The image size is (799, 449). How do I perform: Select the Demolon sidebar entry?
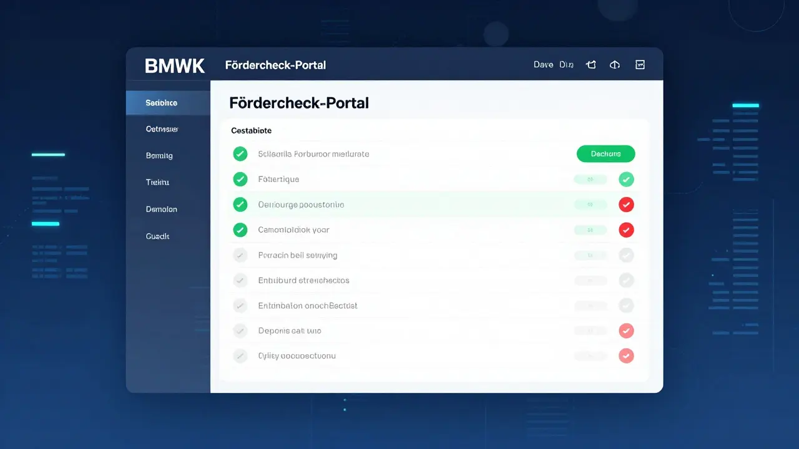point(161,209)
